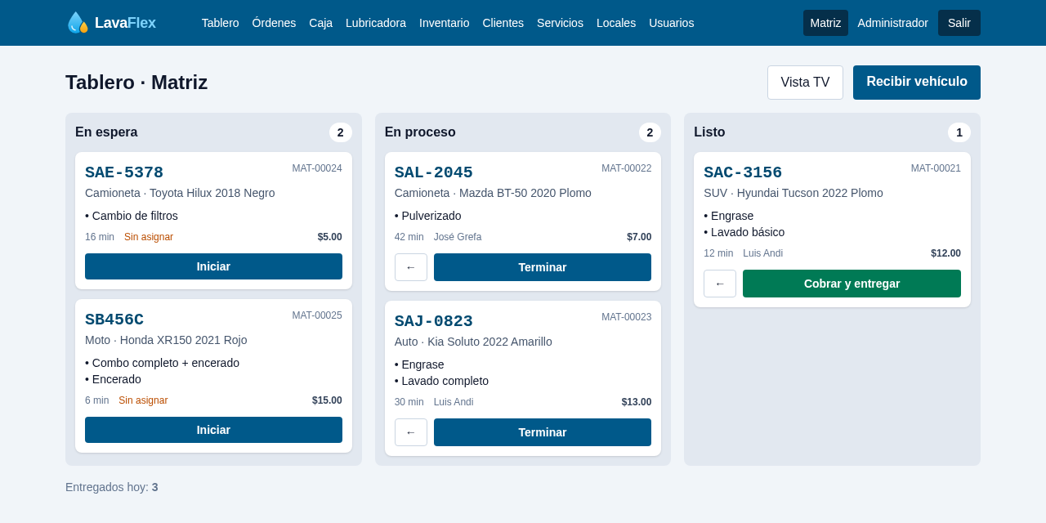Select order number MAT-00021
This screenshot has width=1046, height=523.
(x=936, y=168)
